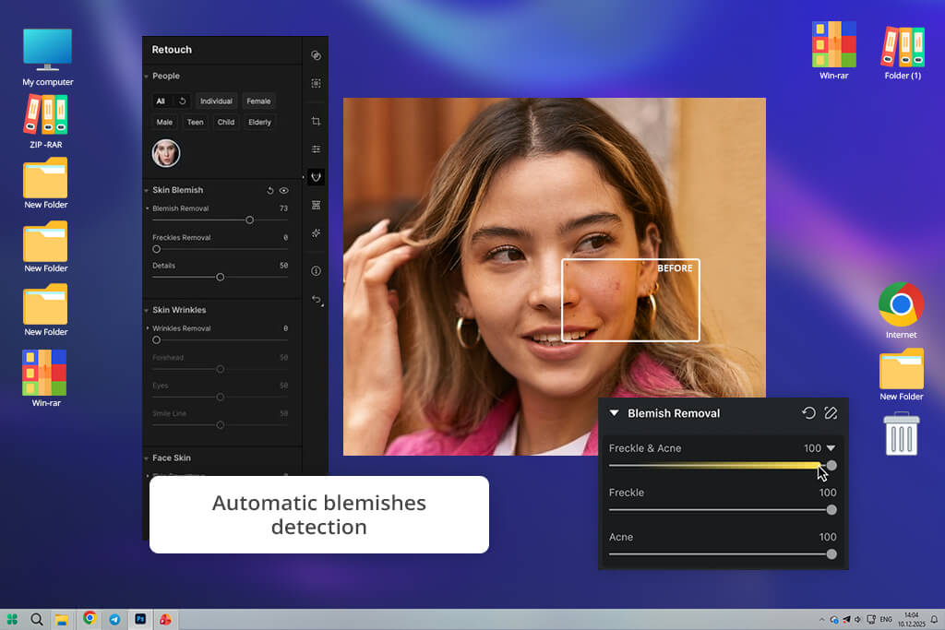Select the face retouch tool icon
945x630 pixels.
[316, 176]
